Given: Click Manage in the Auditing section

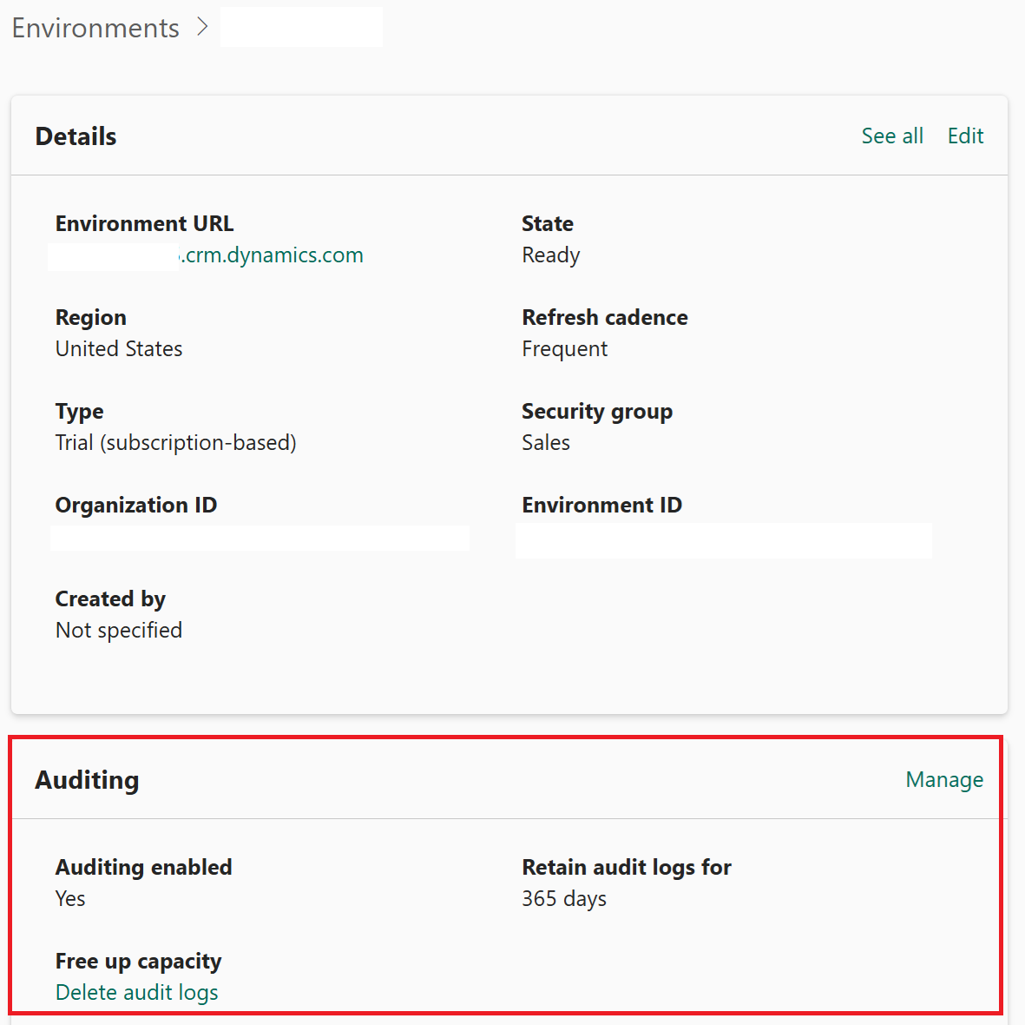Looking at the screenshot, I should 944,780.
